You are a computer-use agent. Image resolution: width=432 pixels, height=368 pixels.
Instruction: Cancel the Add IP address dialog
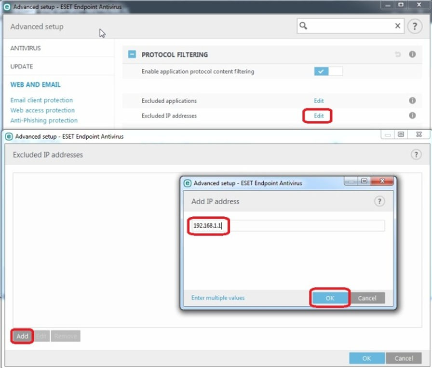(367, 298)
